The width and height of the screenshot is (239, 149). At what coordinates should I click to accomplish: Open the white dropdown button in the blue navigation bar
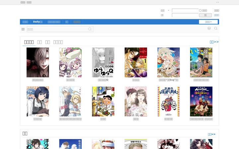[208, 22]
